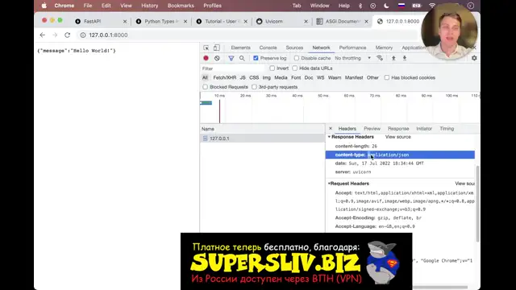Reload the page
The image size is (516, 290).
tap(68, 35)
